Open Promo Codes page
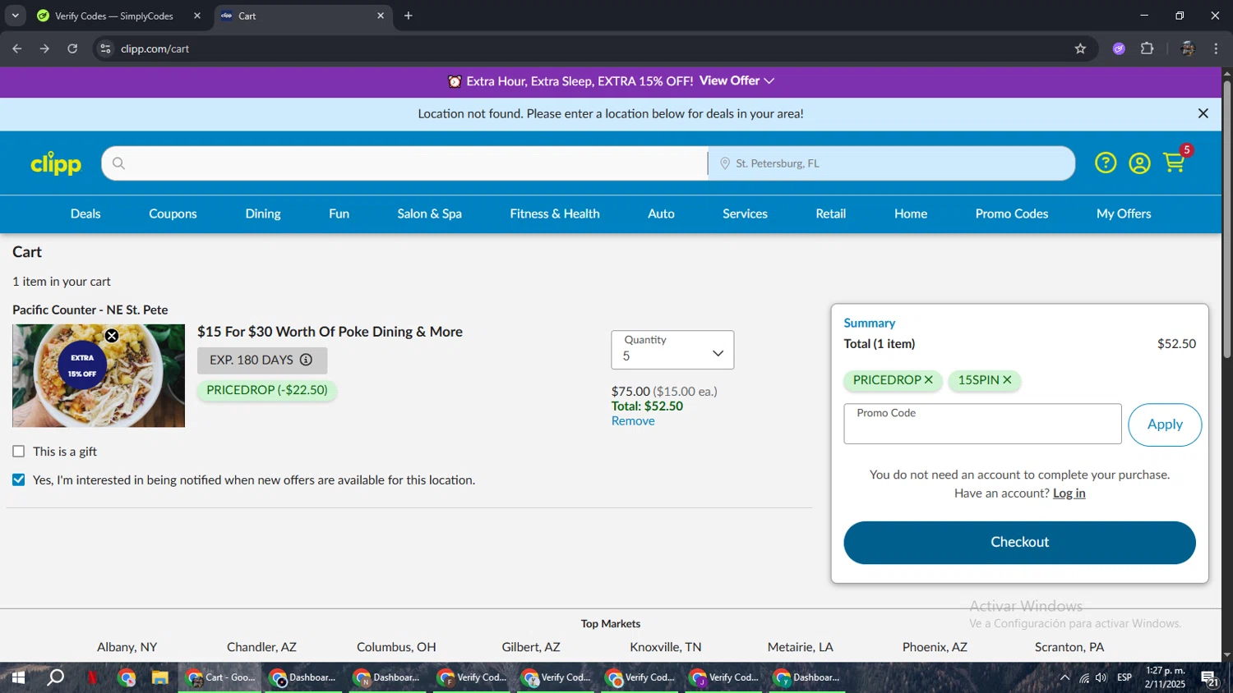This screenshot has height=693, width=1233. tap(1012, 213)
